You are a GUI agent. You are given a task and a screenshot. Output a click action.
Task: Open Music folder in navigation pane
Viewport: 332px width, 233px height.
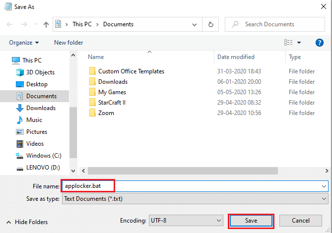click(29, 120)
